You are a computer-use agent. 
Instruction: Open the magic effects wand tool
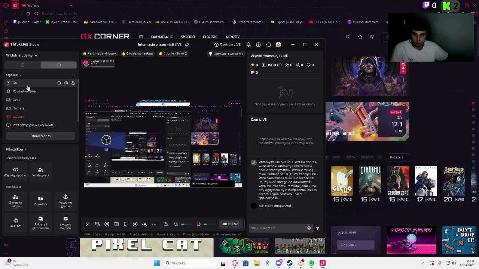click(88, 224)
